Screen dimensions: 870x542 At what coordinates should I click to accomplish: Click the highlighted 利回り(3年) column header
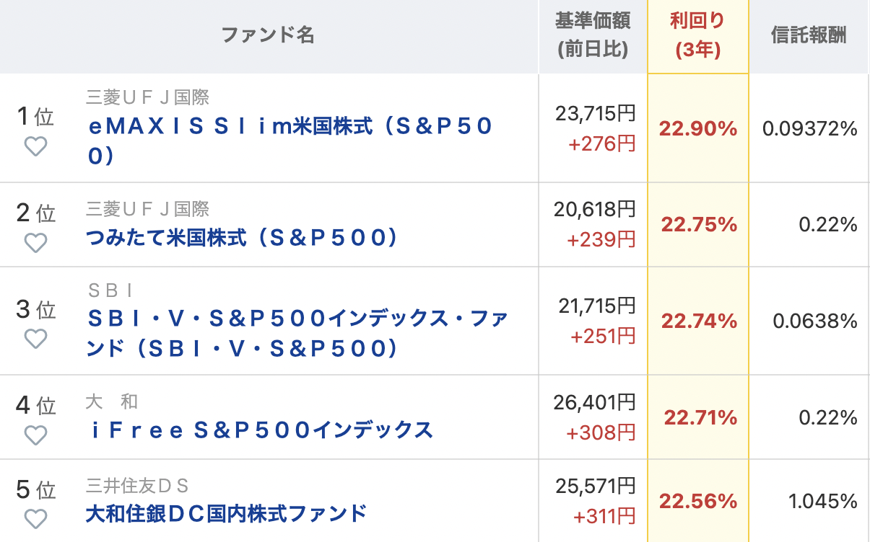point(697,36)
